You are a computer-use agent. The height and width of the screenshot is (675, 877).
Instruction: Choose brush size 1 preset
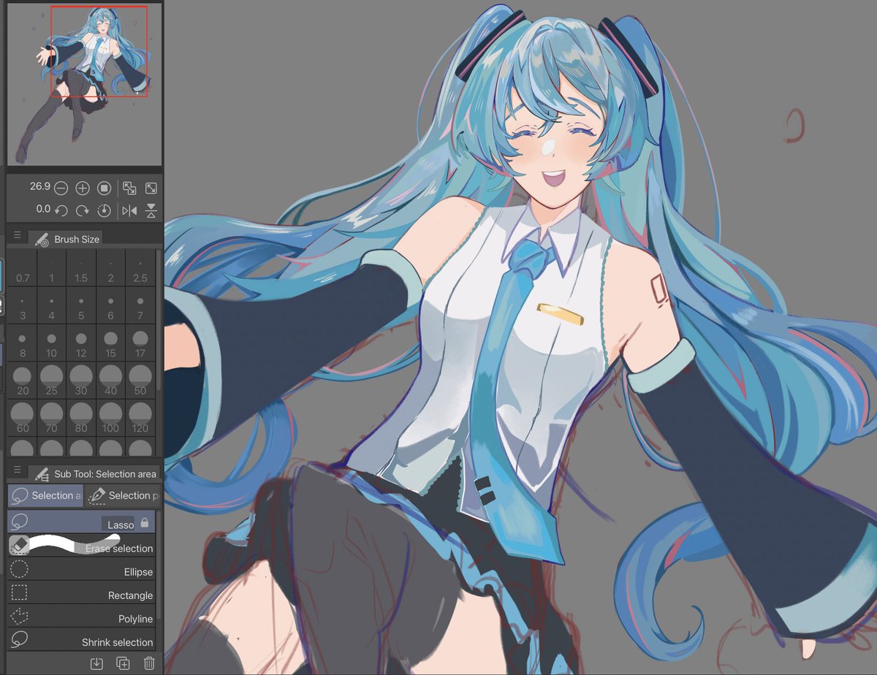[x=51, y=268]
